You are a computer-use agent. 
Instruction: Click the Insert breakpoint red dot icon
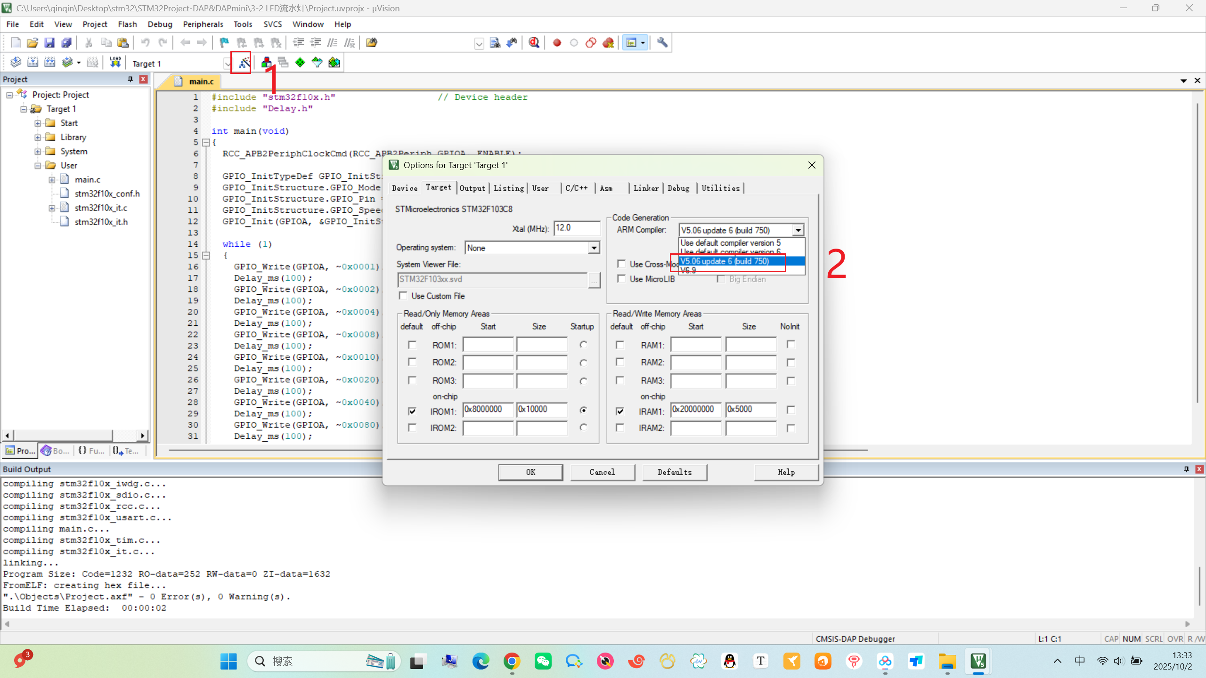click(x=557, y=43)
